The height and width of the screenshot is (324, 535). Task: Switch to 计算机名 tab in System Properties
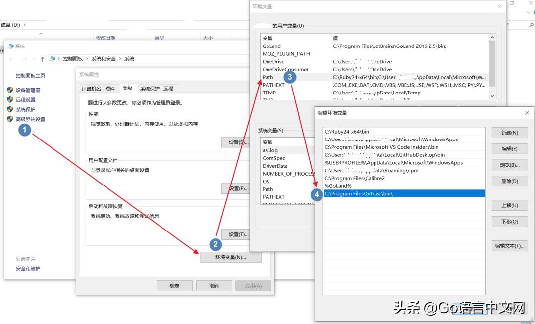(91, 89)
